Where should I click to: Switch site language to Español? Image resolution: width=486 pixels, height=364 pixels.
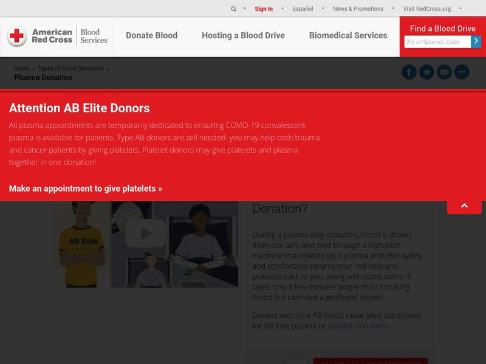click(x=303, y=9)
